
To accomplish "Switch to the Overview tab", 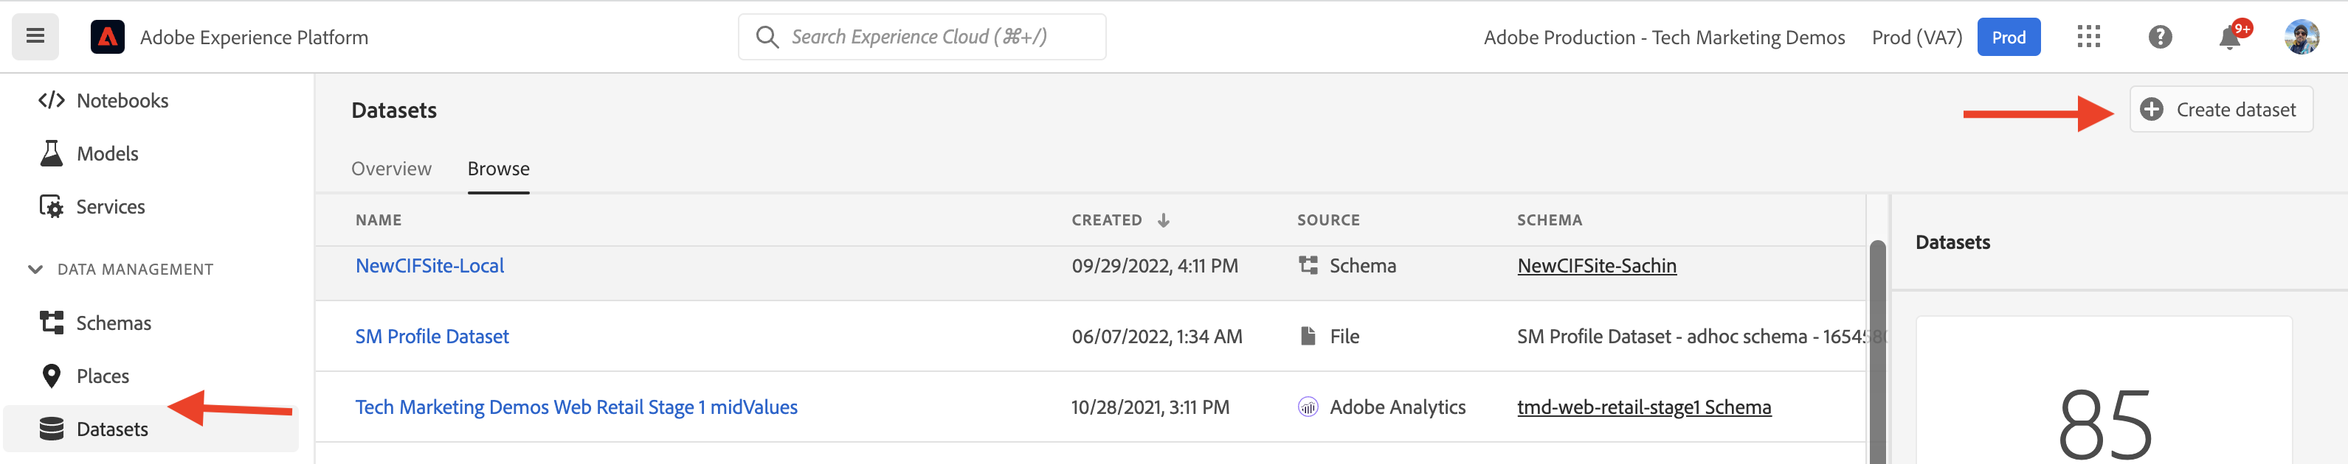I will (x=391, y=169).
